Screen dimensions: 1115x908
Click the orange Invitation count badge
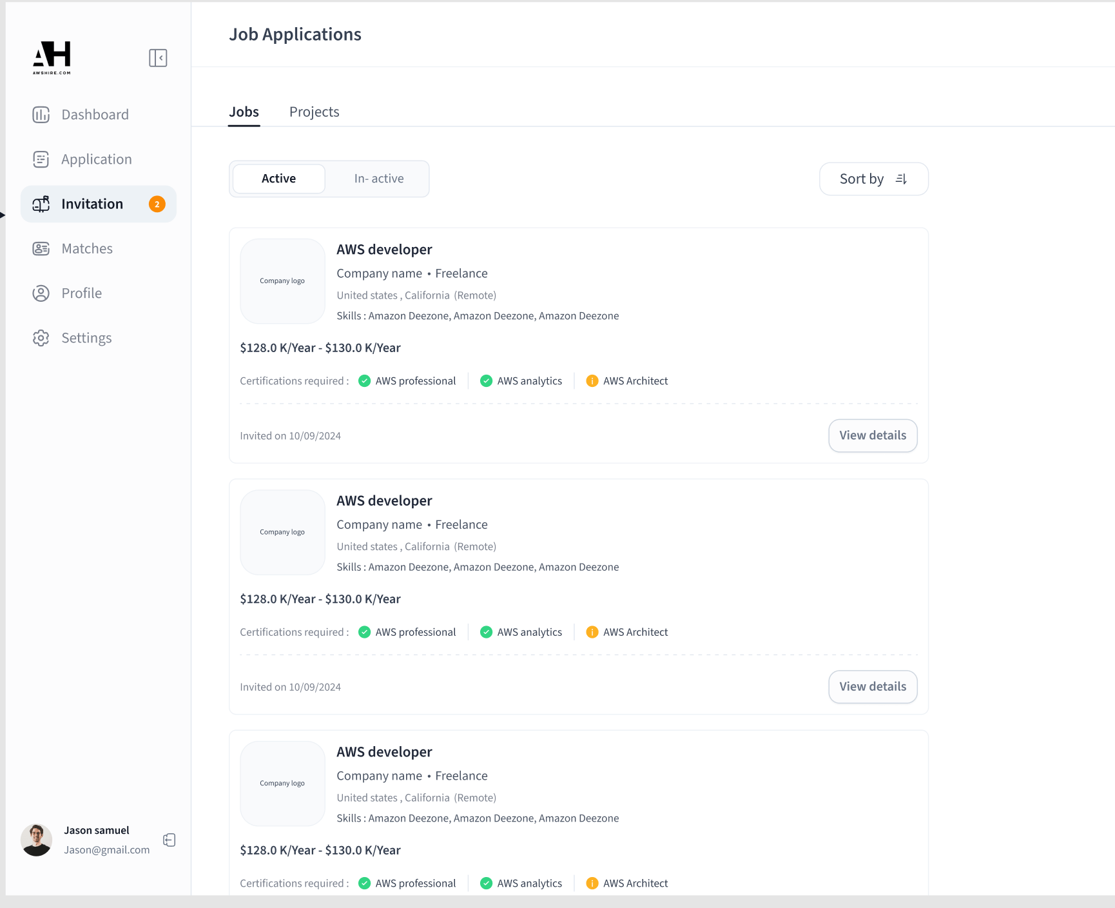click(x=157, y=204)
